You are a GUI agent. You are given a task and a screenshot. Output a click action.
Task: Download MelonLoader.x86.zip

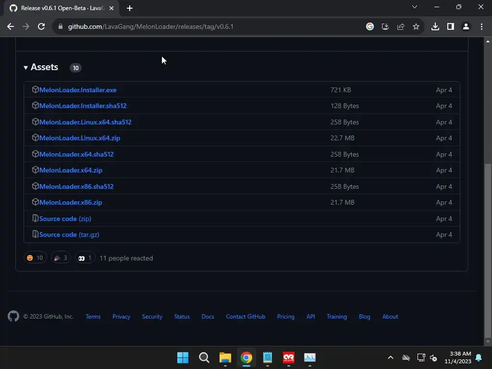(x=71, y=202)
